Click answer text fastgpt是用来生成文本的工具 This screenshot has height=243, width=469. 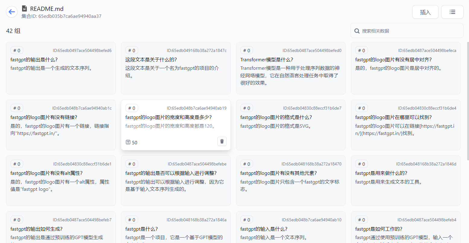pos(390,182)
